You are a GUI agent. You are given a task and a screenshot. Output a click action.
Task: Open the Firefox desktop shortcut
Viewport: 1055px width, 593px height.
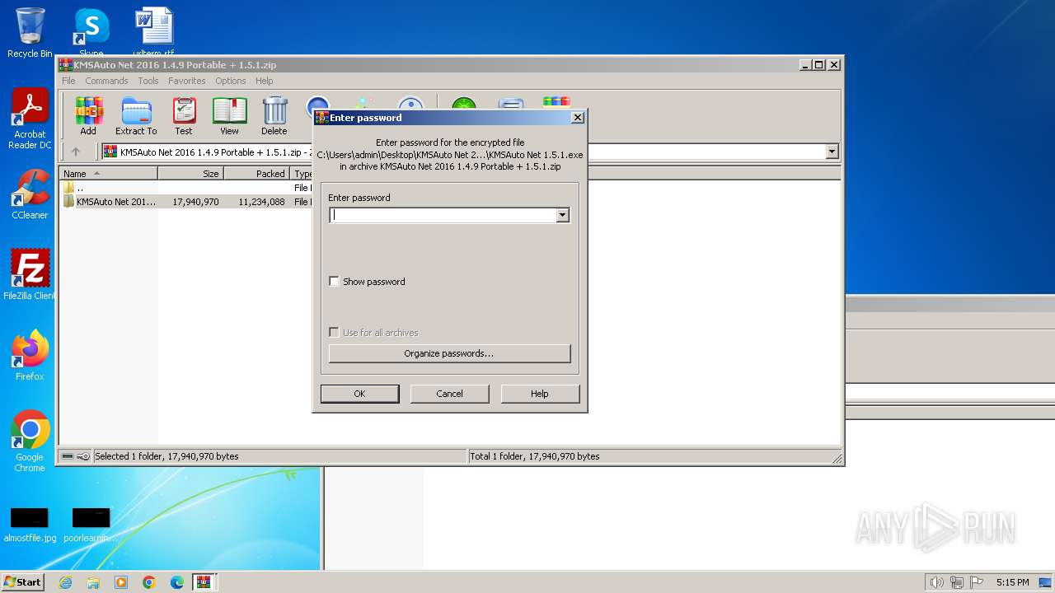(30, 355)
